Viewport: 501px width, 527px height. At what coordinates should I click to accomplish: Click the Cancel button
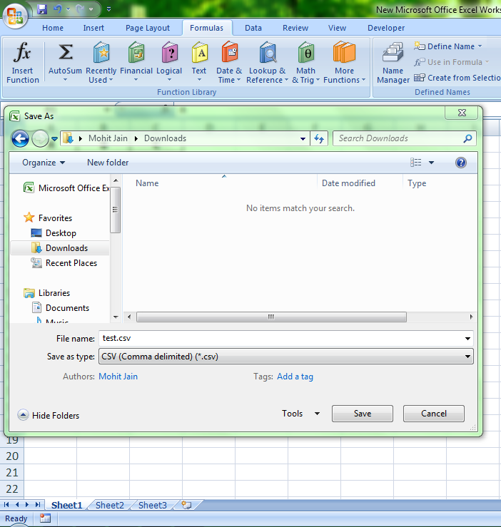coord(434,414)
